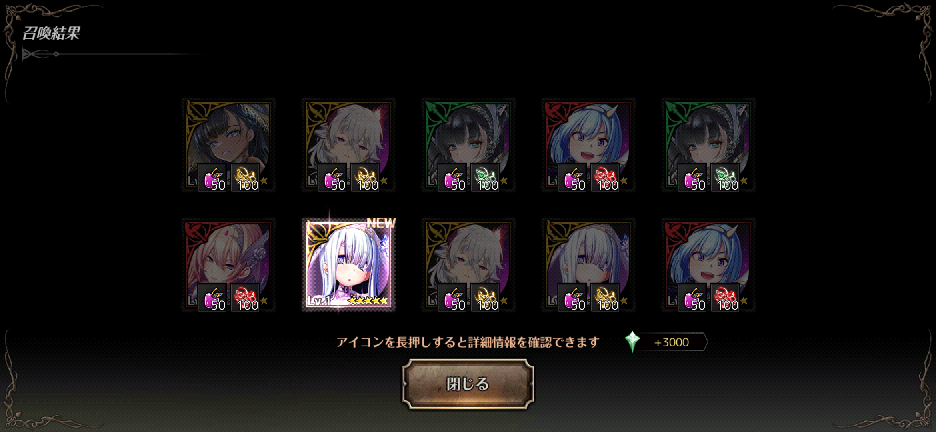The height and width of the screenshot is (432, 936).
Task: Select the blonde character in the bottom row
Action: pyautogui.click(x=228, y=264)
